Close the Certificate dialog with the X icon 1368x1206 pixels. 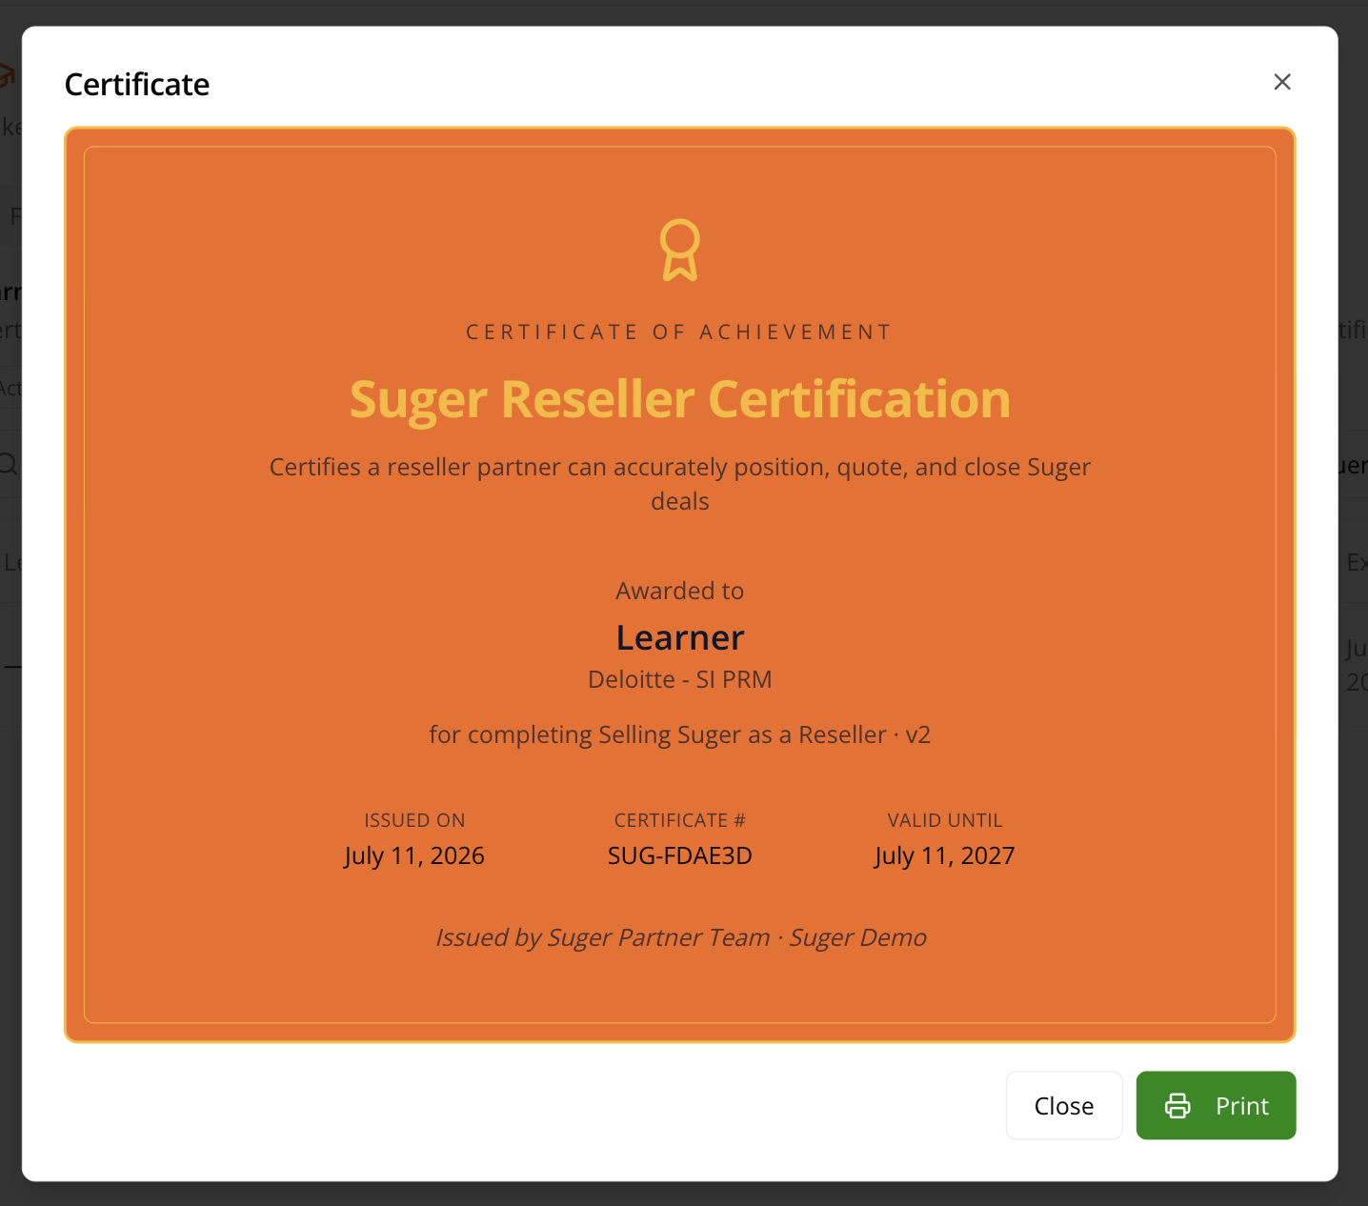(1282, 82)
